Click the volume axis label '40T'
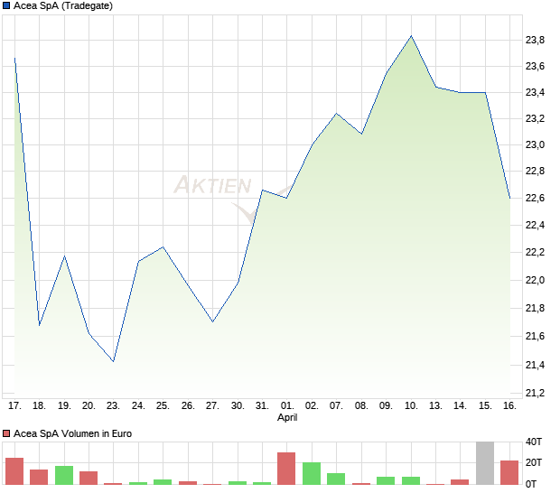Image resolution: width=560 pixels, height=493 pixels. click(534, 442)
